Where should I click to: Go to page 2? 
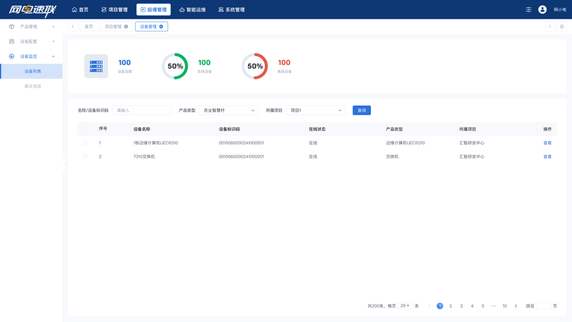[x=450, y=306]
